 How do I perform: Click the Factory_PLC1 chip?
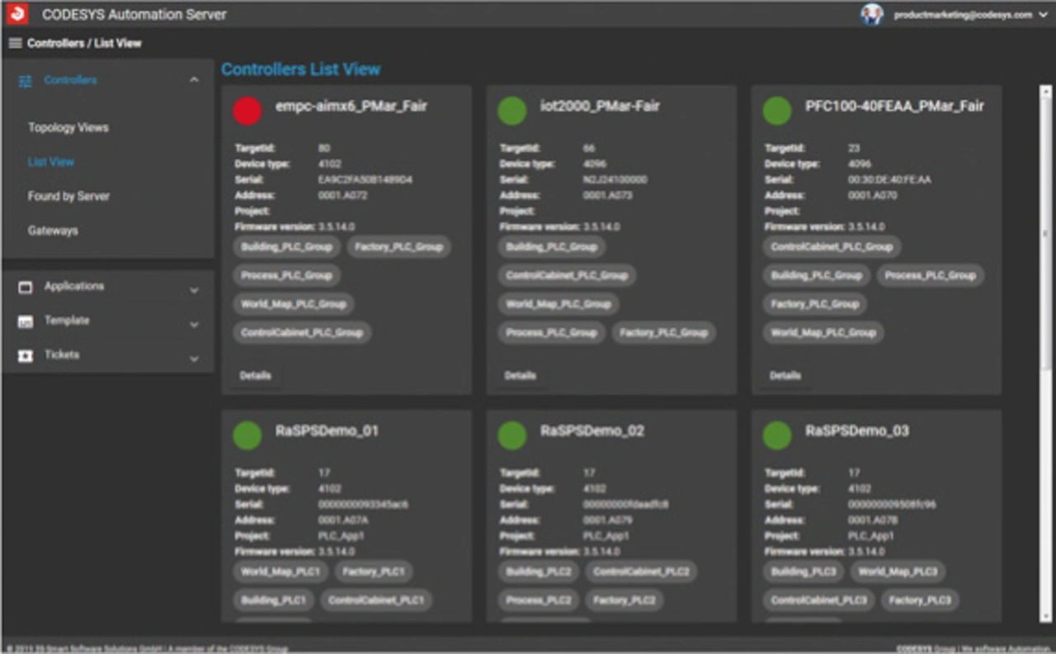(x=374, y=572)
